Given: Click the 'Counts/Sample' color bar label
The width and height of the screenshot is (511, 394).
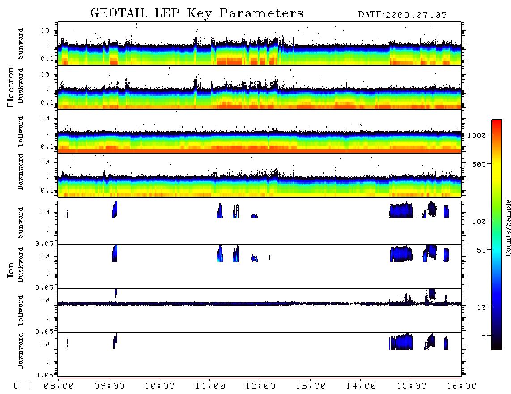Looking at the screenshot, I should [507, 227].
